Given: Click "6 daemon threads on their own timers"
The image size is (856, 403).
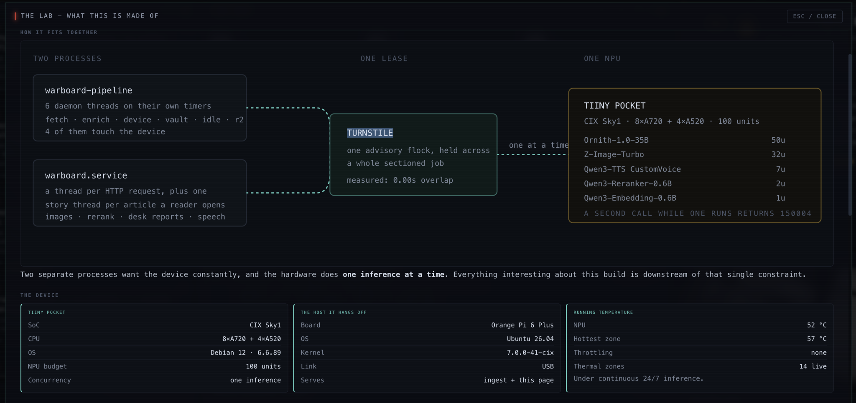Looking at the screenshot, I should [128, 106].
